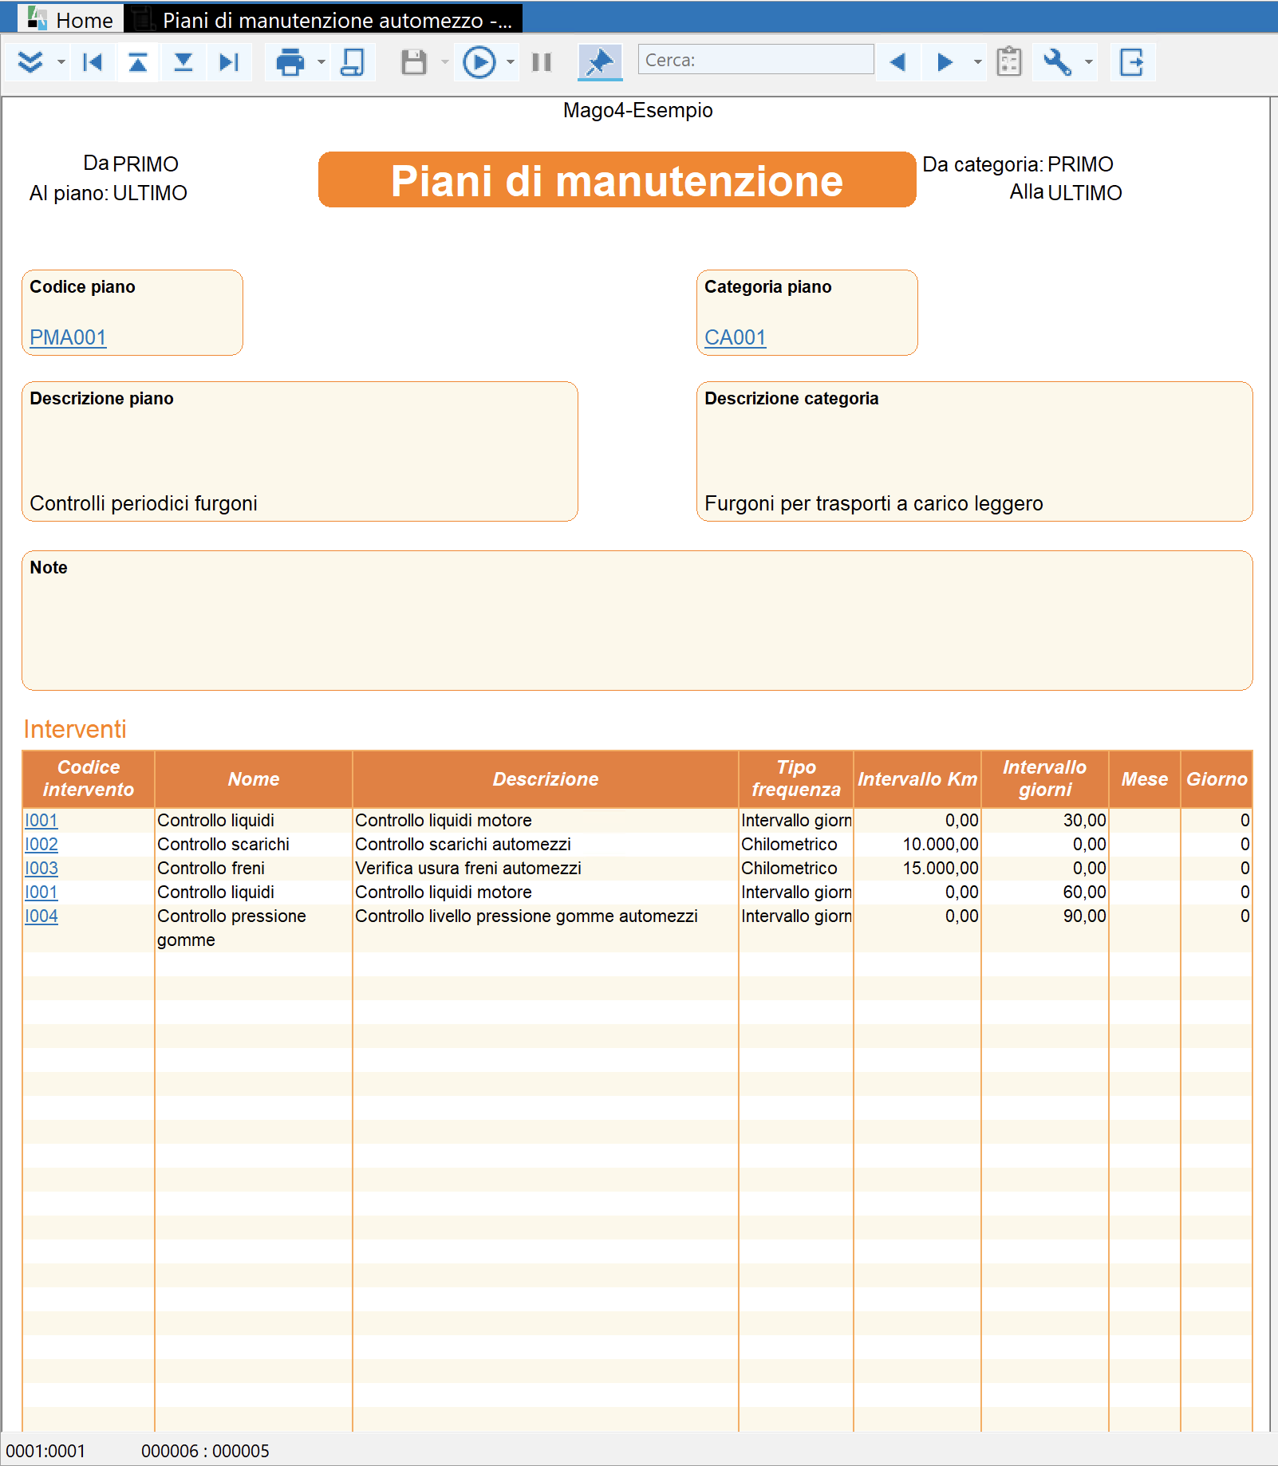Go to first page icon
Image resolution: width=1278 pixels, height=1466 pixels.
(93, 61)
